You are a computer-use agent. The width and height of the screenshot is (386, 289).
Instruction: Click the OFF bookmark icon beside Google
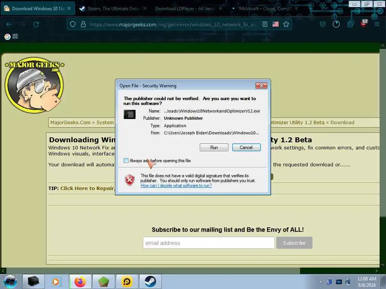pyautogui.click(x=15, y=37)
